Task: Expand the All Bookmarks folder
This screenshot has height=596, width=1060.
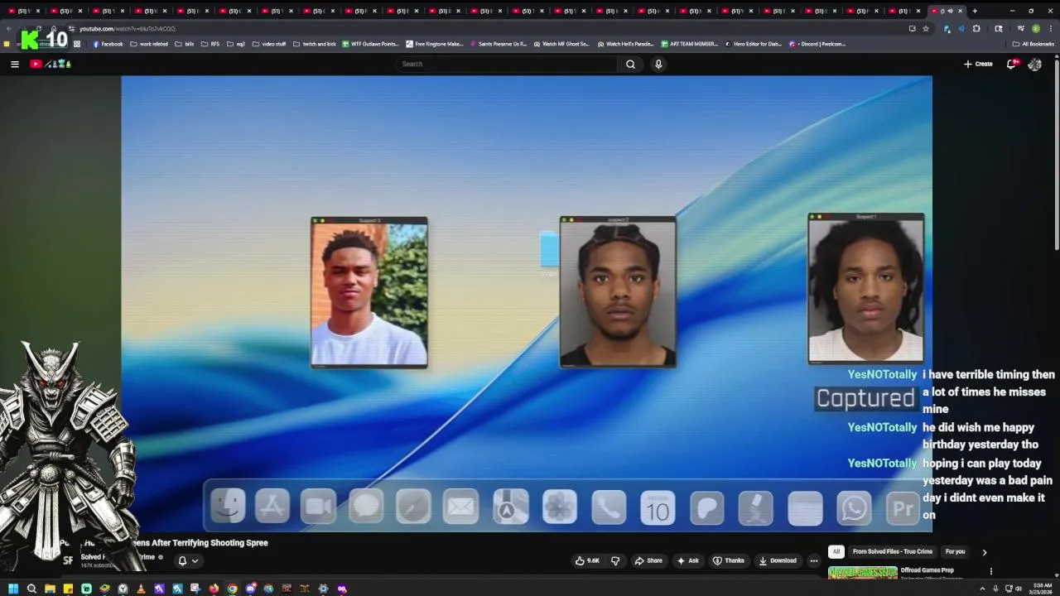Action: pos(1033,44)
